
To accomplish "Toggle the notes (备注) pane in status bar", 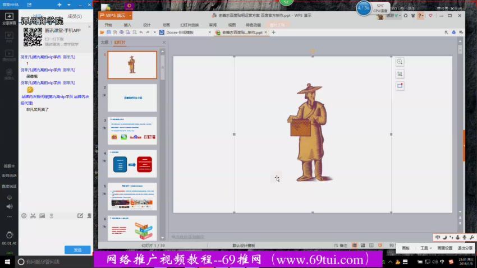I will pos(340,246).
